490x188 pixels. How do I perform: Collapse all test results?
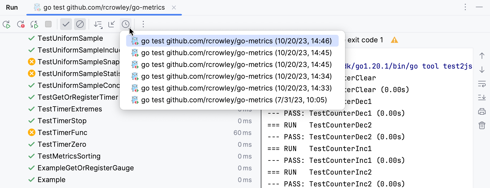[112, 24]
